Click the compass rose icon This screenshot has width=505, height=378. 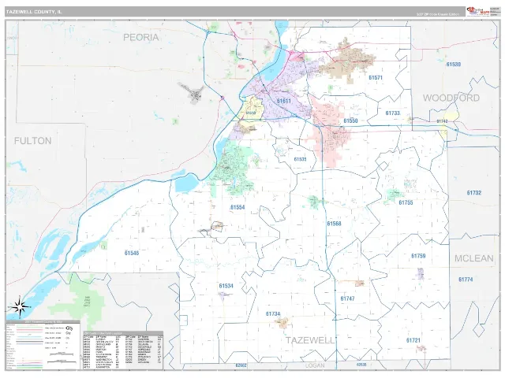coord(20,306)
